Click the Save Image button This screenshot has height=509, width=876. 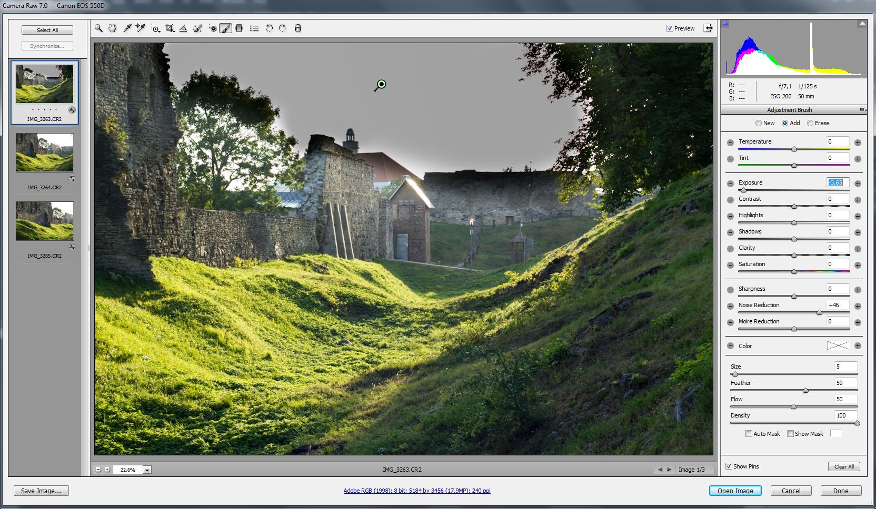pyautogui.click(x=41, y=491)
